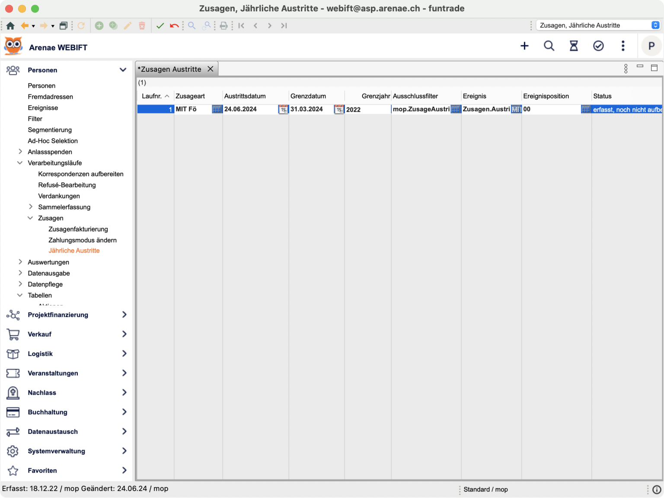
Task: Open Zusagenfakturierung in the sidebar
Action: [78, 229]
